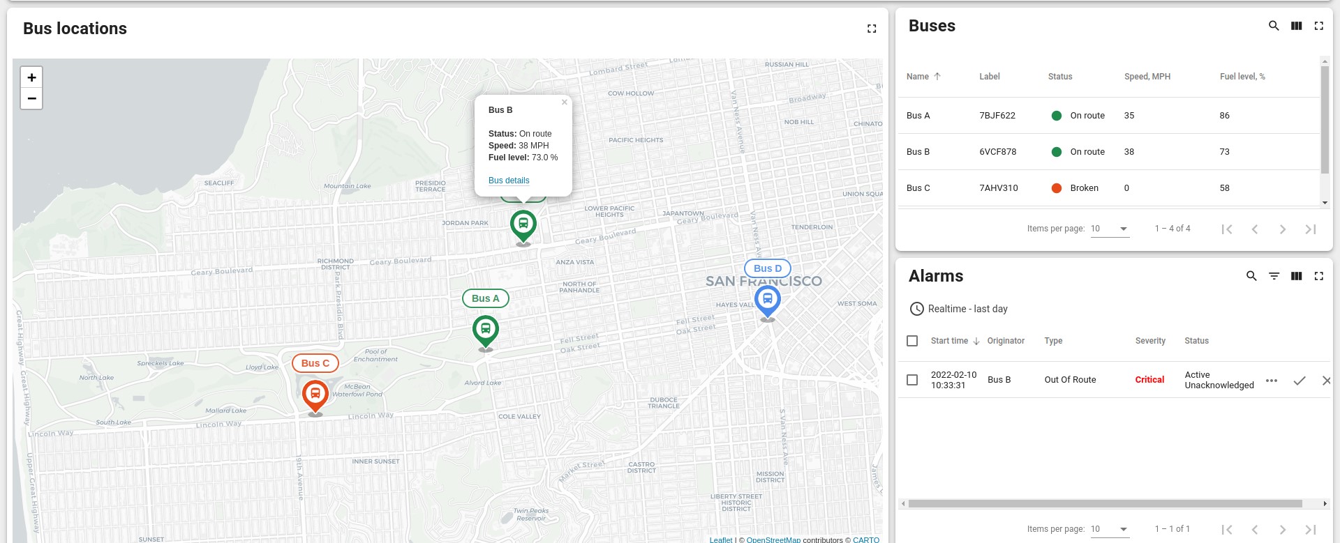Select all alarms header checkbox
Screen dimensions: 1340x543
(x=912, y=341)
